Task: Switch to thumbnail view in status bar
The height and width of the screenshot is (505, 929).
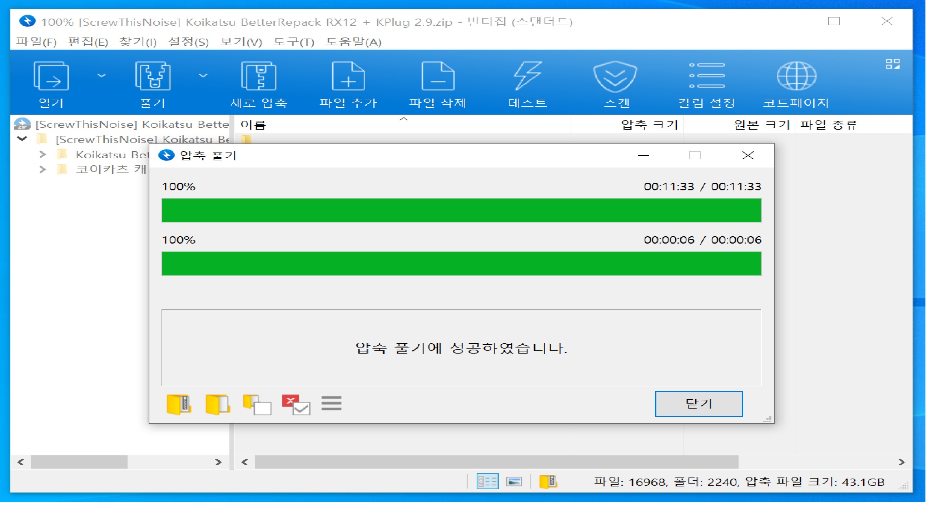Action: [x=514, y=481]
